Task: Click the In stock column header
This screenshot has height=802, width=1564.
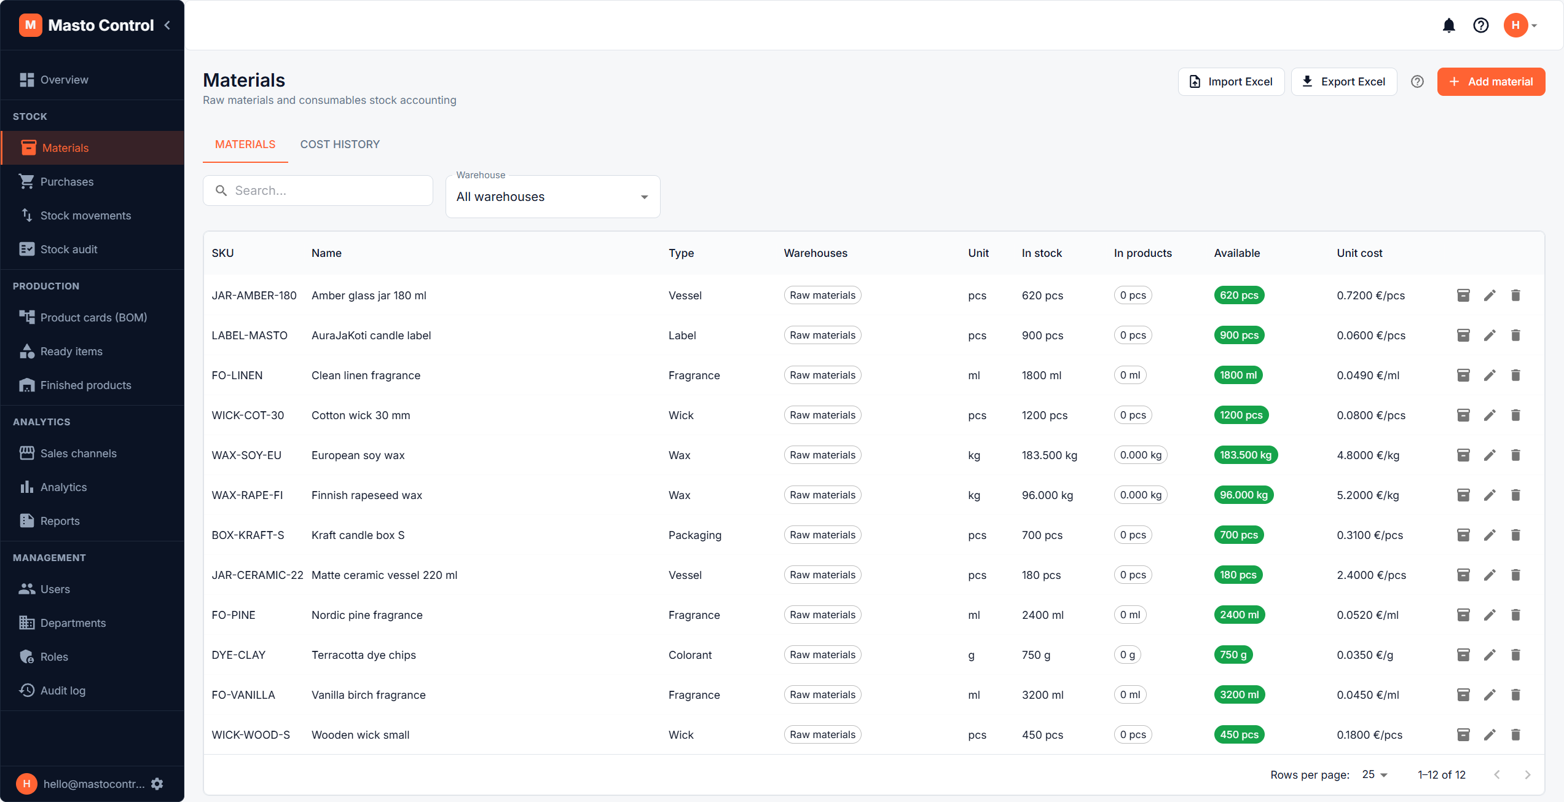Action: [x=1042, y=253]
